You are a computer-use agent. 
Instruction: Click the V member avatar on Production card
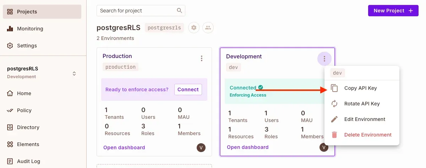[201, 147]
